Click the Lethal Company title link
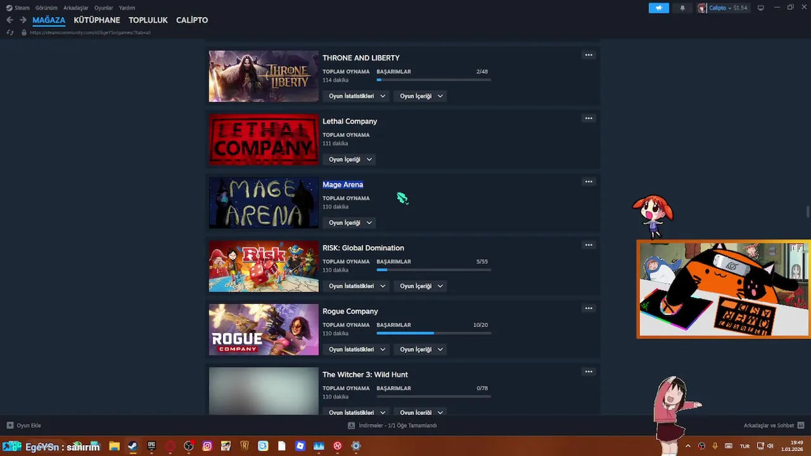The width and height of the screenshot is (811, 456). tap(350, 121)
